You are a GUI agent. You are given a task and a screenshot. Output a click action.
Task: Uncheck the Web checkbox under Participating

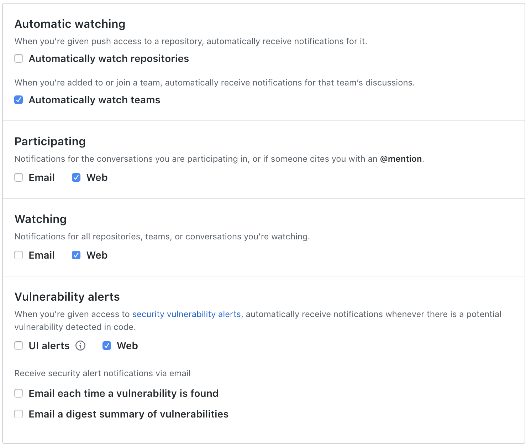tap(76, 177)
